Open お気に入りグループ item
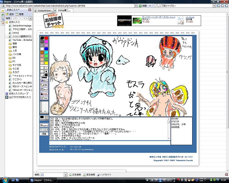Image resolution: width=229 pixels, height=183 pixels. click(x=17, y=94)
